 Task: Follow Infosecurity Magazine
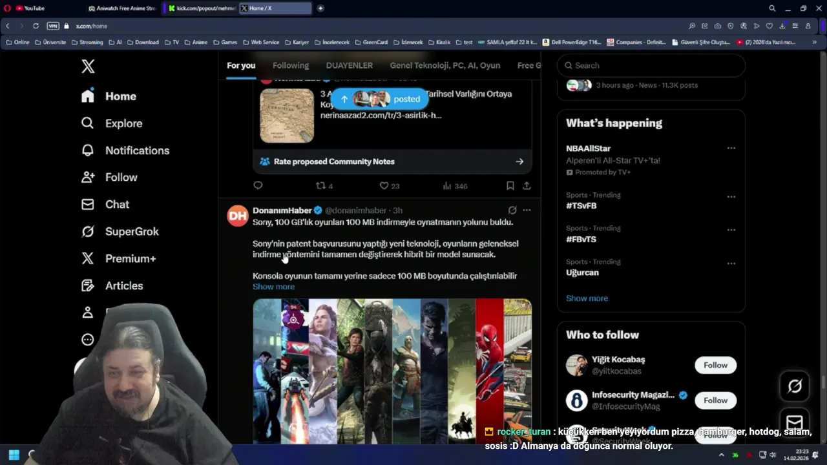715,400
